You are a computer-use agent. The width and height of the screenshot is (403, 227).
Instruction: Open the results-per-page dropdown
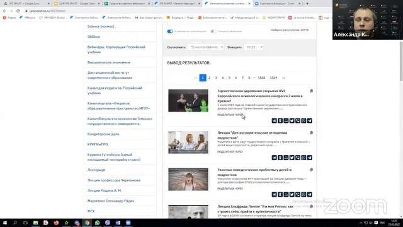254,47
